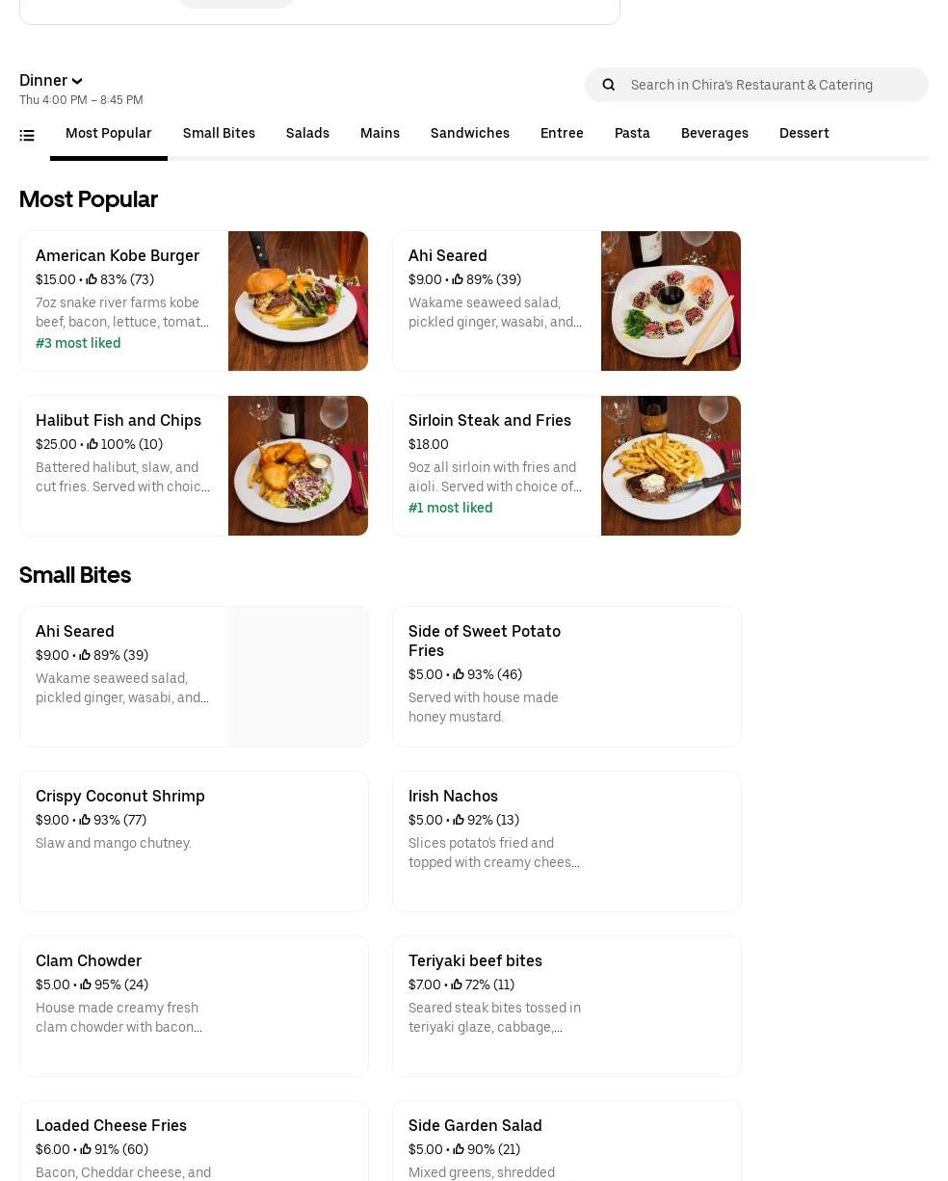The image size is (948, 1181).
Task: View the Sirloin Steak and Fries image
Action: (x=671, y=465)
